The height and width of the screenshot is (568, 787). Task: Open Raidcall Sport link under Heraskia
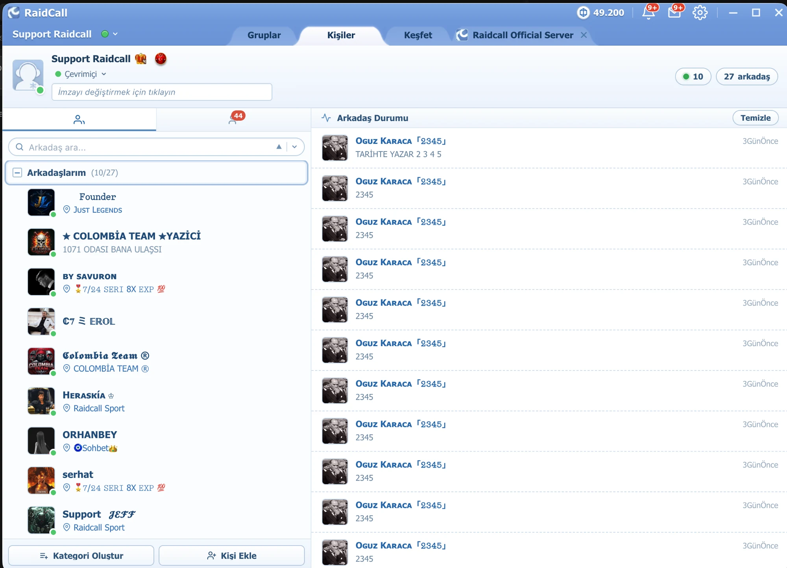(x=99, y=408)
